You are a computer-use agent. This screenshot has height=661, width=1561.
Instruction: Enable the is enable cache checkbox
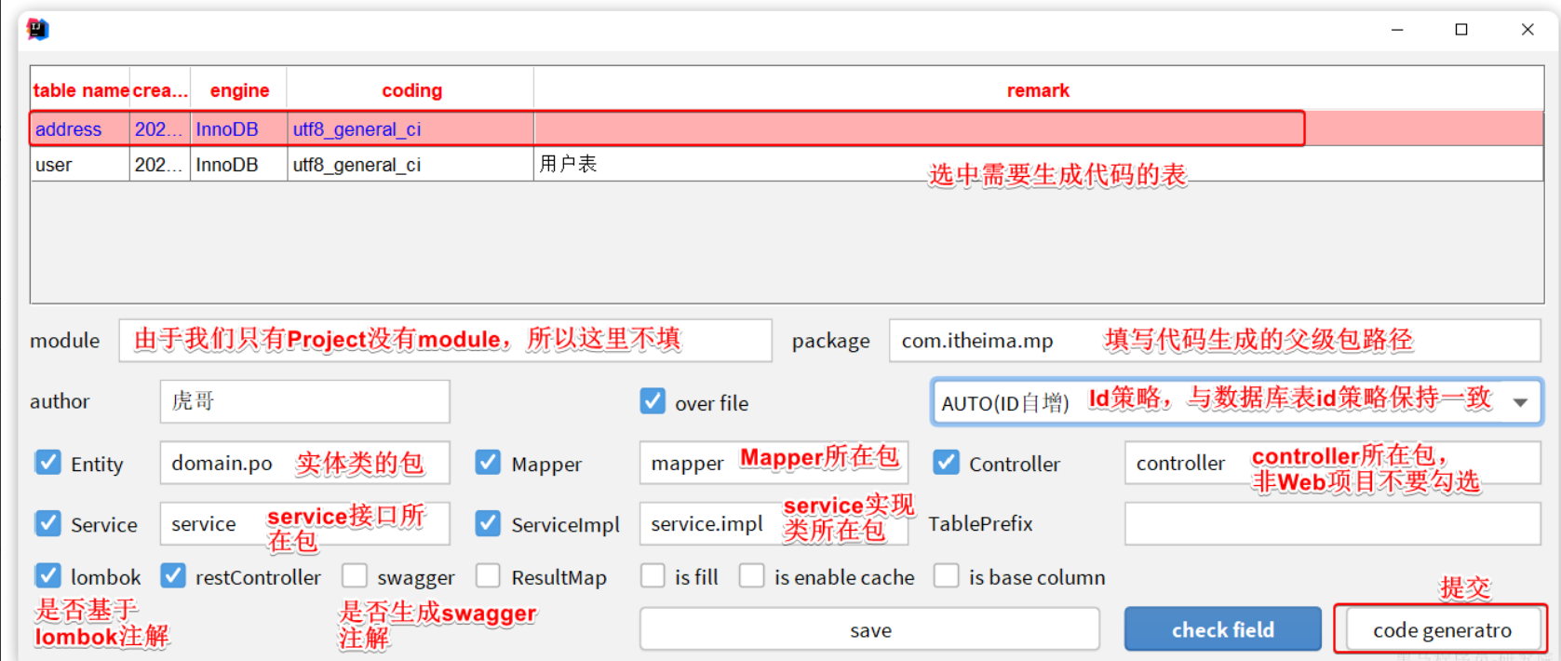pos(751,576)
